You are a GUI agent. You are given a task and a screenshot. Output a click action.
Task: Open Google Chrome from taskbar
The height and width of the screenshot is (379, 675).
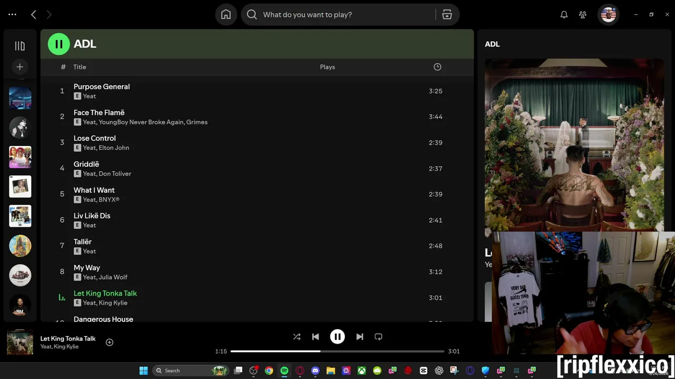click(x=269, y=371)
